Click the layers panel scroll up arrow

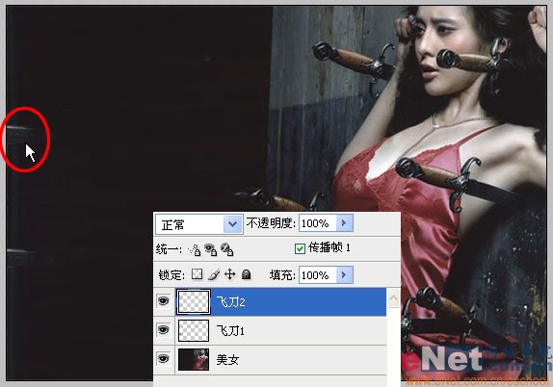tap(394, 298)
